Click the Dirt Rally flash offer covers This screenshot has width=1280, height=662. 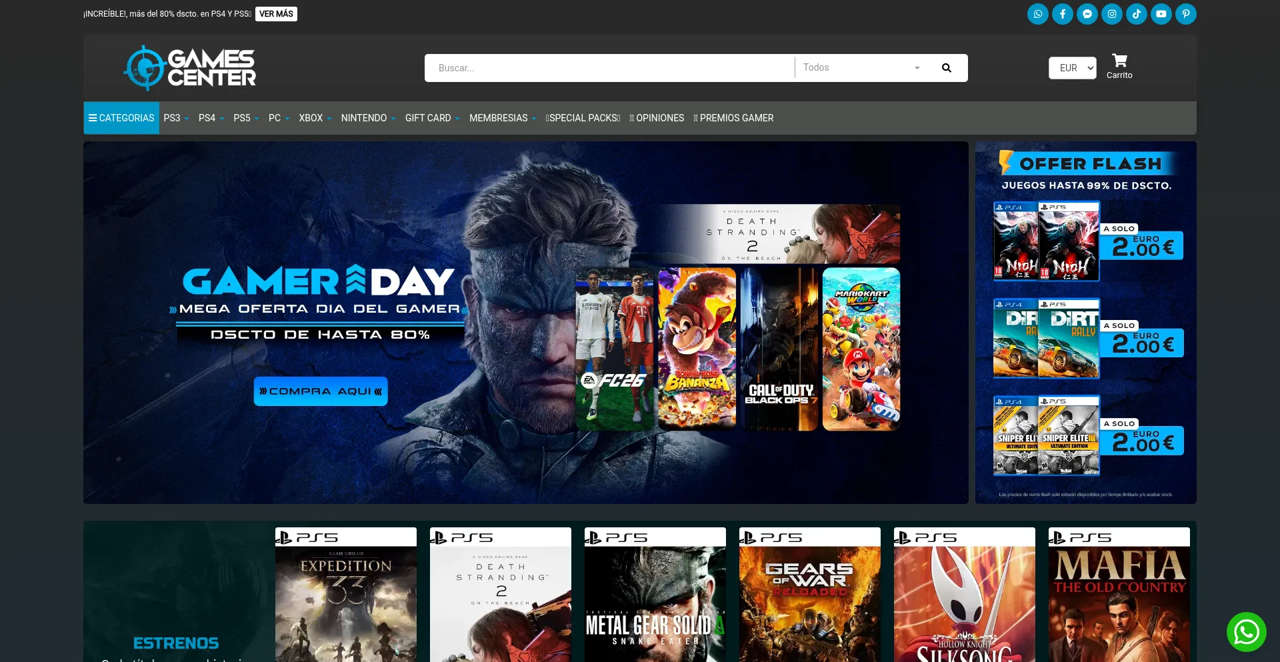[1046, 338]
